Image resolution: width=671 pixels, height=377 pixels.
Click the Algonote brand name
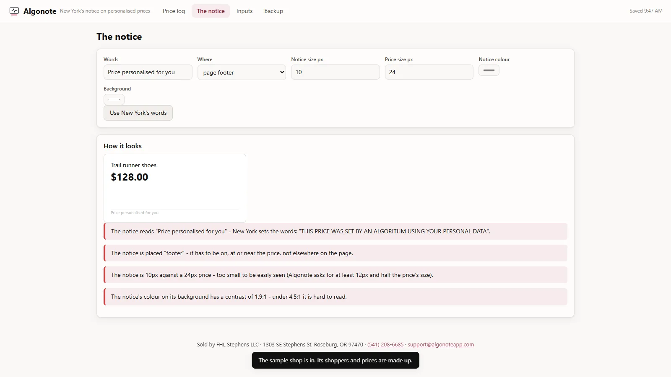point(40,11)
